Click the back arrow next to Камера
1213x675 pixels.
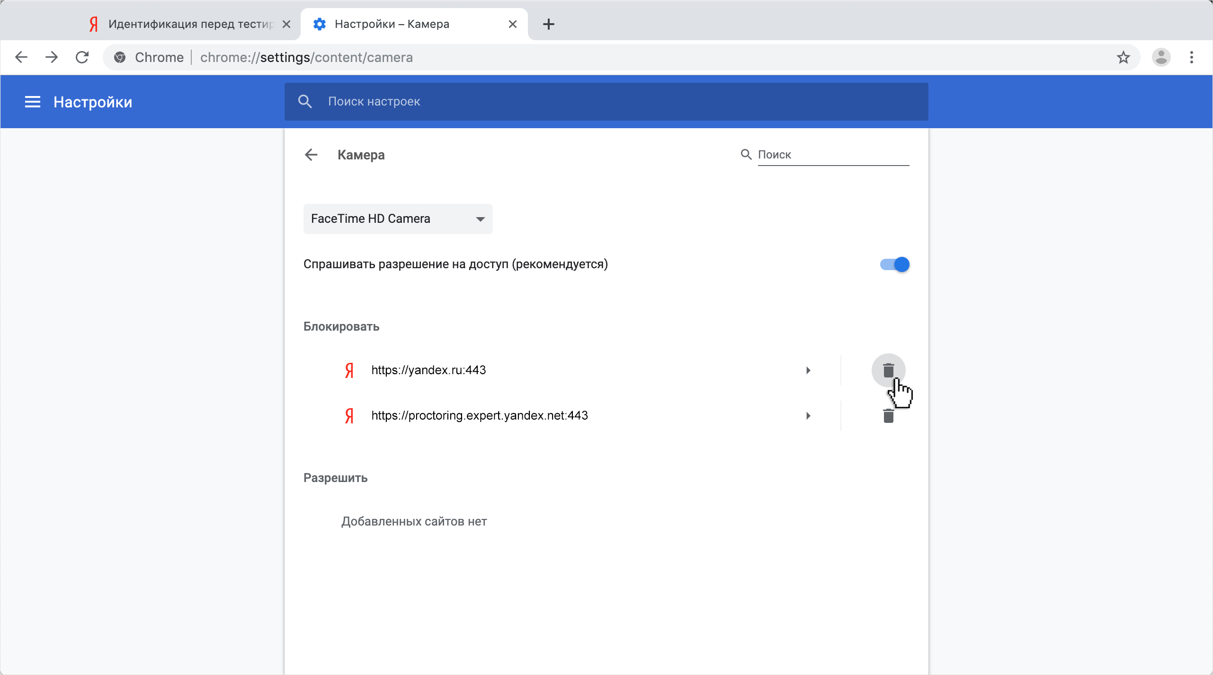click(311, 155)
